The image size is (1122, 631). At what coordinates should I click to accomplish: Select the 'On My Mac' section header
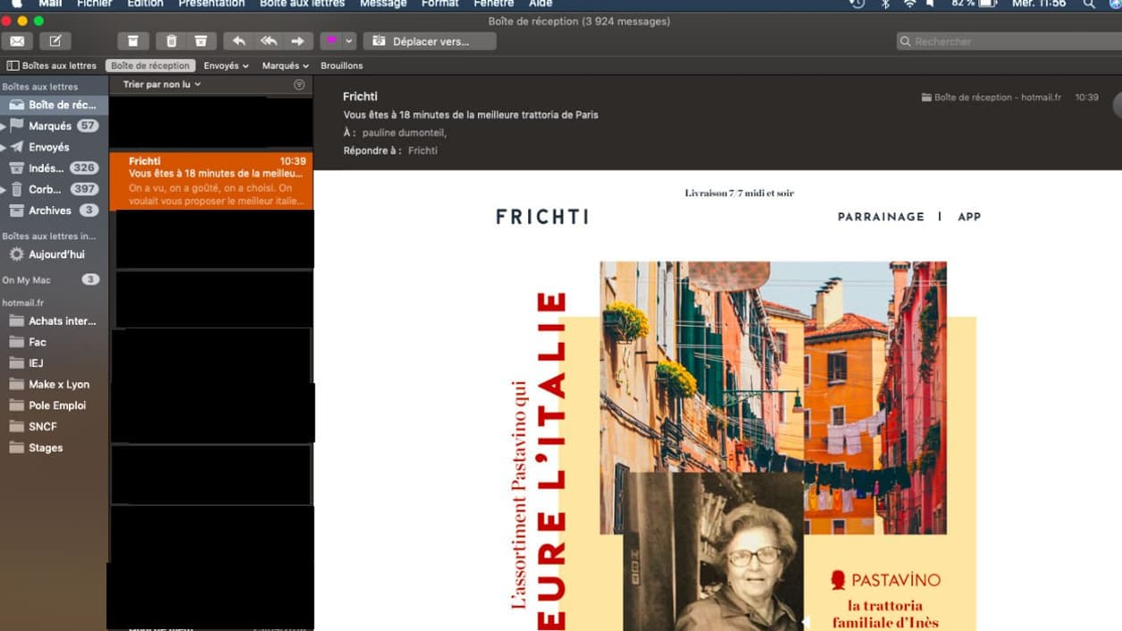27,280
